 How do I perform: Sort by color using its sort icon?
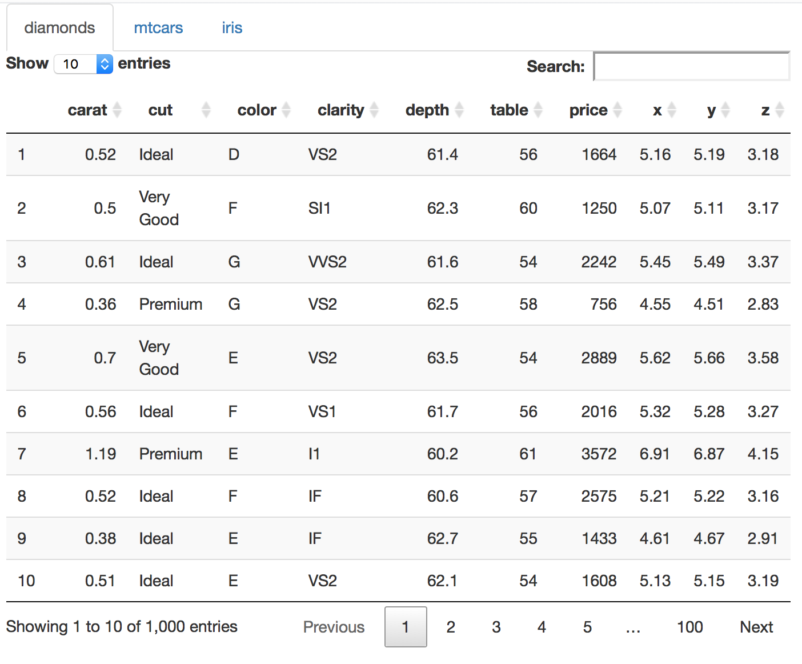coord(286,110)
